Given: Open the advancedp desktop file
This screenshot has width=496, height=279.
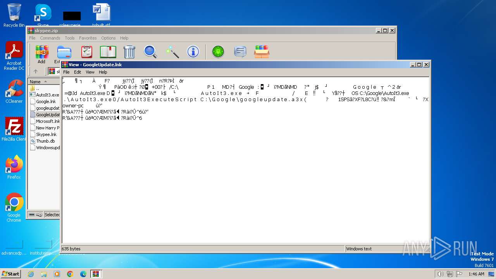Looking at the screenshot, I should [14, 247].
